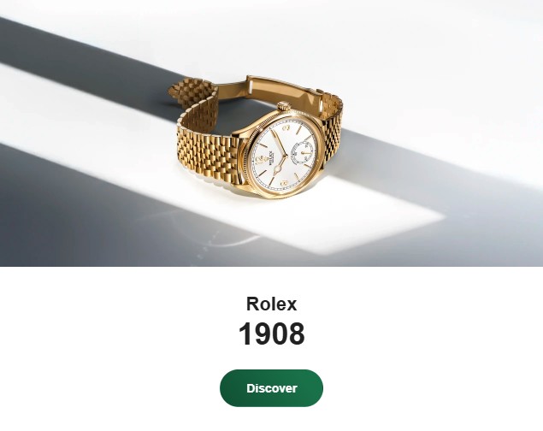Click the curled bracelet end near the clasp

point(192,92)
